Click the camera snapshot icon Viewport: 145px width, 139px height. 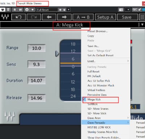pyautogui.click(x=121, y=9)
